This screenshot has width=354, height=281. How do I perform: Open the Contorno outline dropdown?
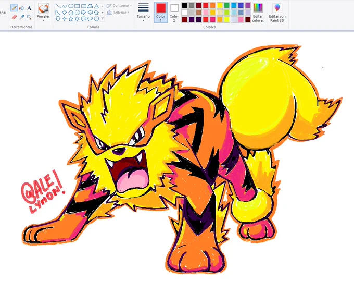coord(119,5)
